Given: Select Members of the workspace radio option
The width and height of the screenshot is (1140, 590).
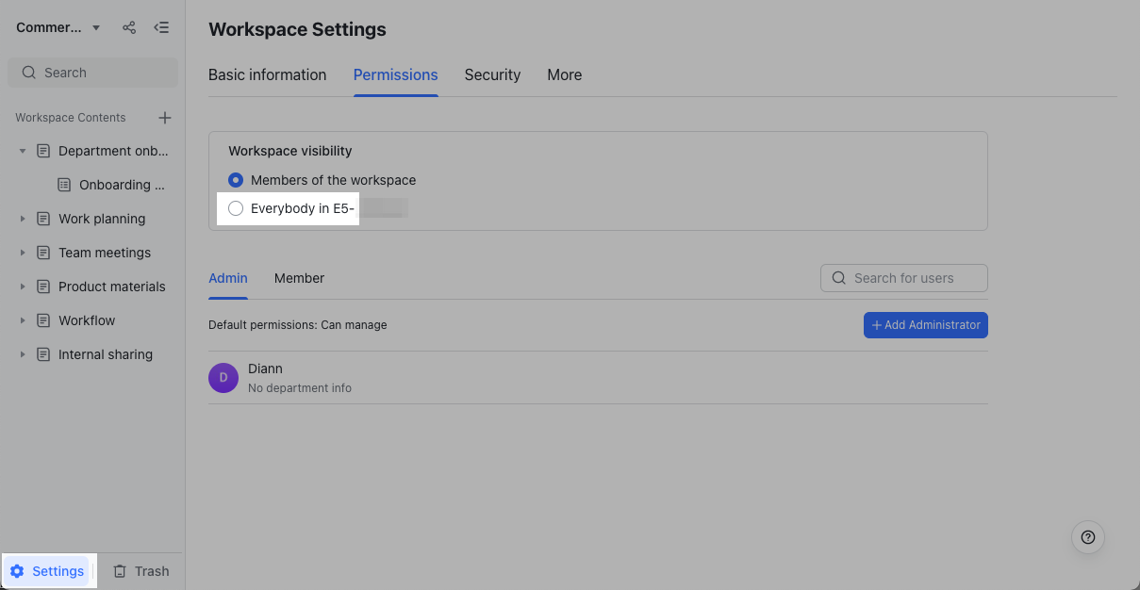Looking at the screenshot, I should coord(236,180).
